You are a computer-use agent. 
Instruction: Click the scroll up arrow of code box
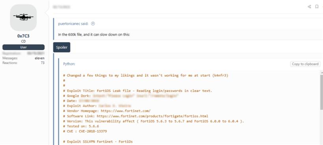pos(321,72)
